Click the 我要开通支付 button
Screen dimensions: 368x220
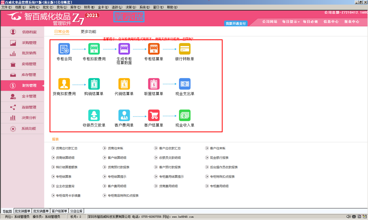pyautogui.click(x=236, y=24)
